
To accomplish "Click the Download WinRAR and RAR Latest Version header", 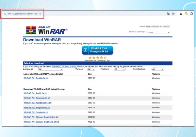I will pos(44,89).
